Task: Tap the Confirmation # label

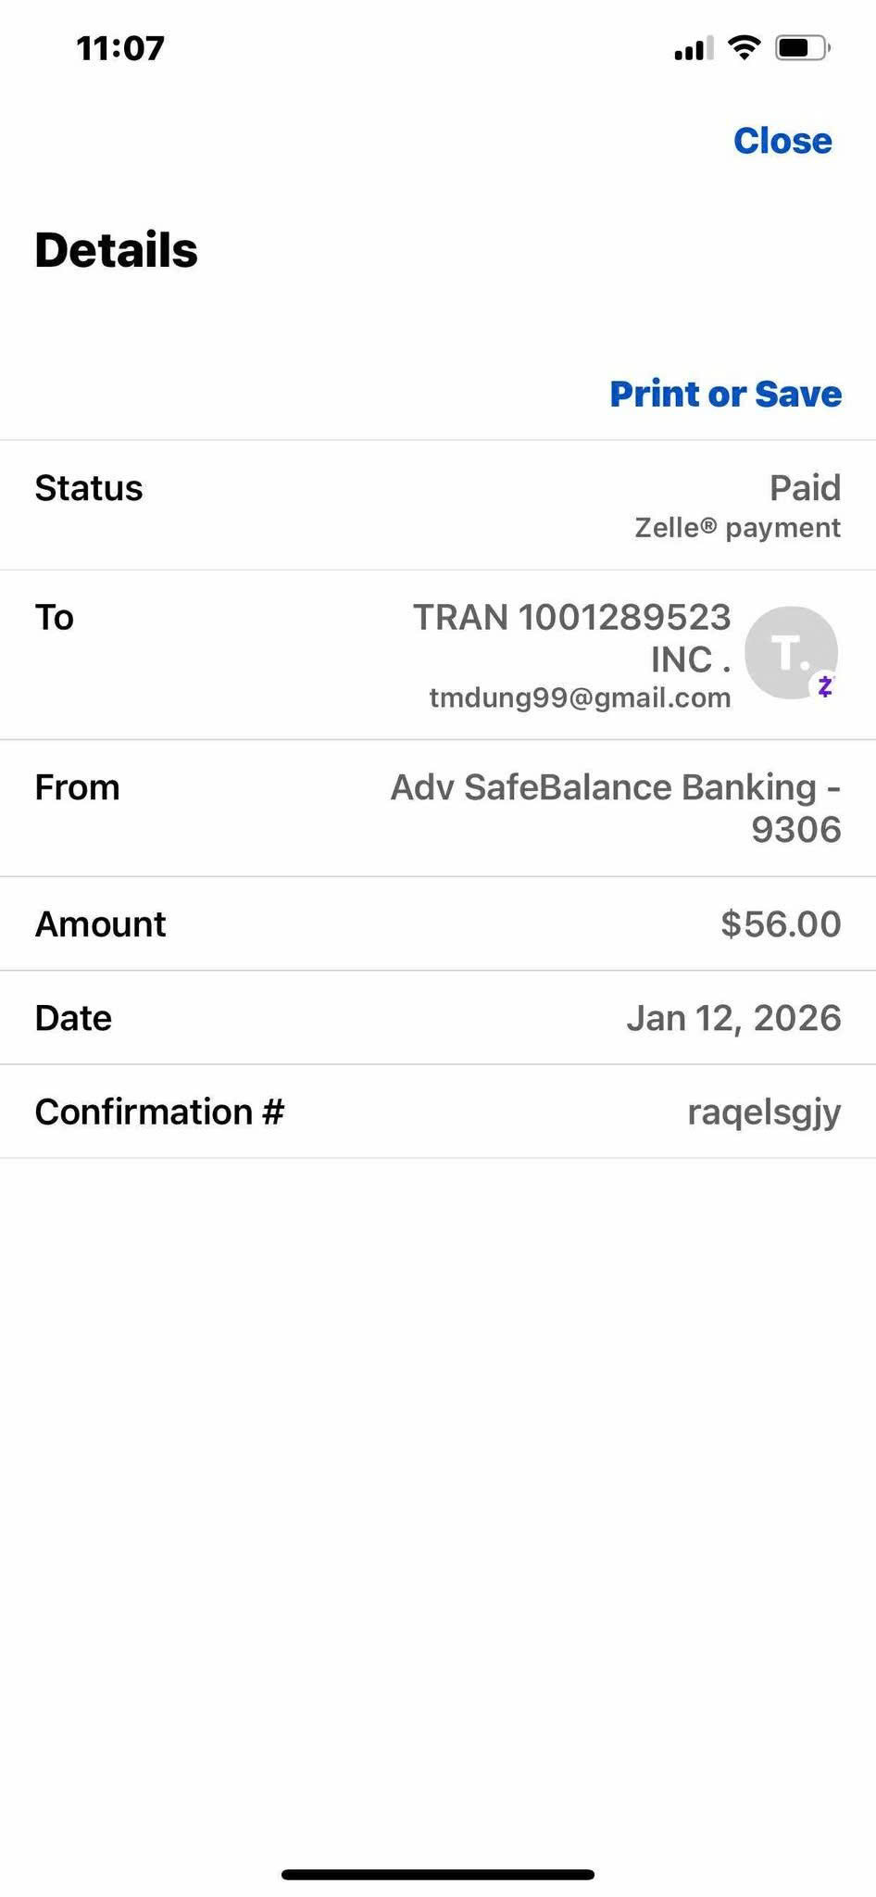Action: [x=159, y=1112]
